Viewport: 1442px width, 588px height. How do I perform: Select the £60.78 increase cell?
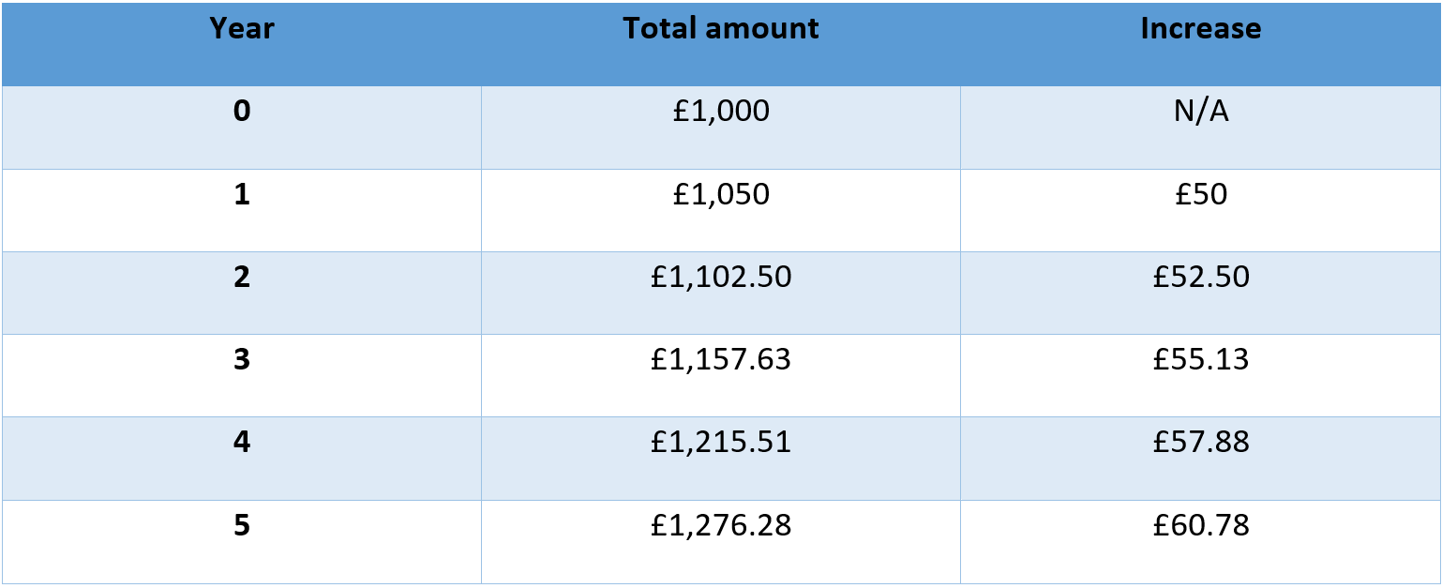pos(1200,542)
